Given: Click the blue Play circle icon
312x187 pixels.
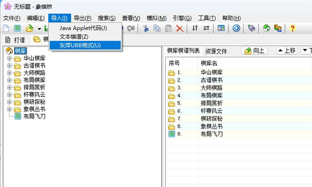Looking at the screenshot, I should 236,28.
